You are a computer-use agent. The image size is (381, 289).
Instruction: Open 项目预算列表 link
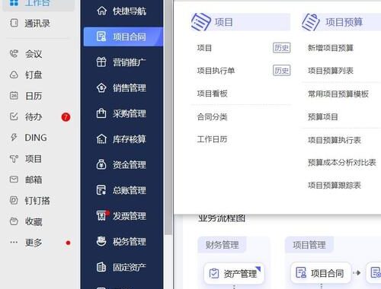(x=331, y=71)
